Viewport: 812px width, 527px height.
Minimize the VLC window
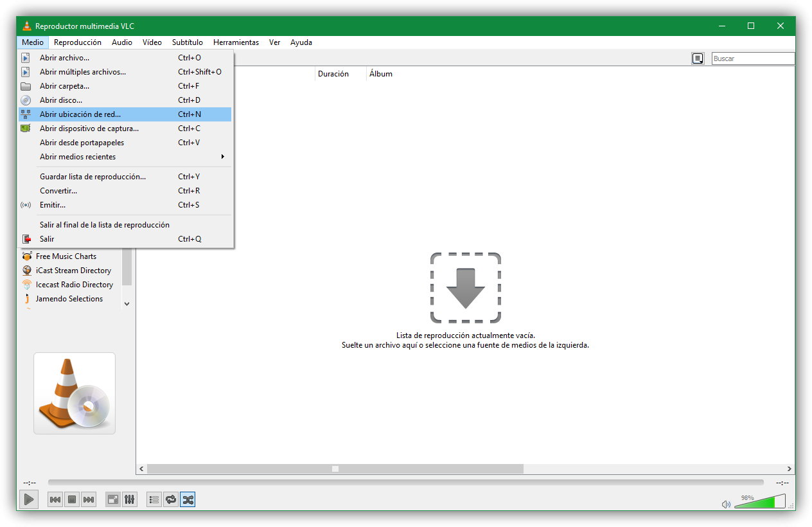[x=722, y=26]
